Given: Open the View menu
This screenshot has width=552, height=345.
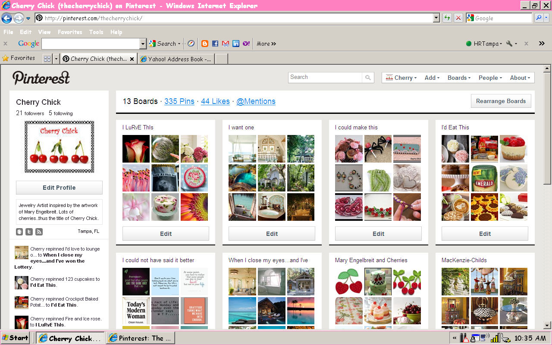Looking at the screenshot, I should tap(44, 32).
